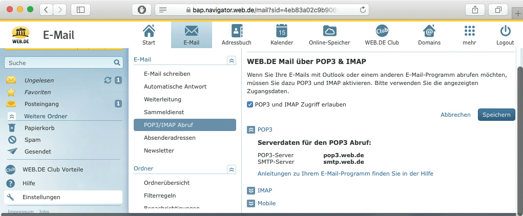Click the privacy shield extension icon
The height and width of the screenshot is (216, 523).
(141, 10)
